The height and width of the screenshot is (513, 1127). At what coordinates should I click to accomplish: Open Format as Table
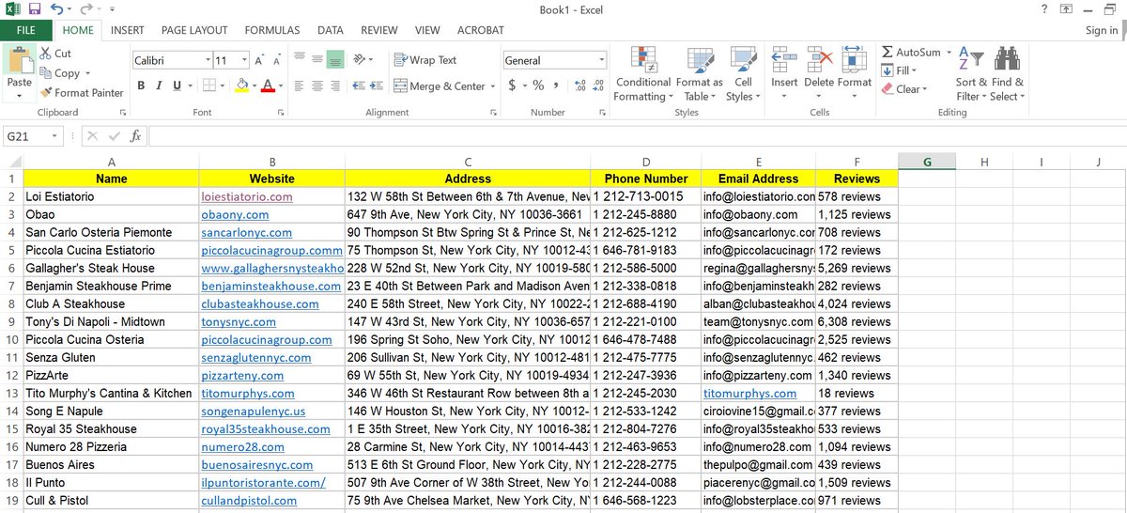click(700, 74)
